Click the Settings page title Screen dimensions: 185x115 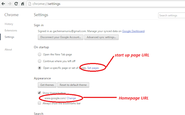pos(41,15)
